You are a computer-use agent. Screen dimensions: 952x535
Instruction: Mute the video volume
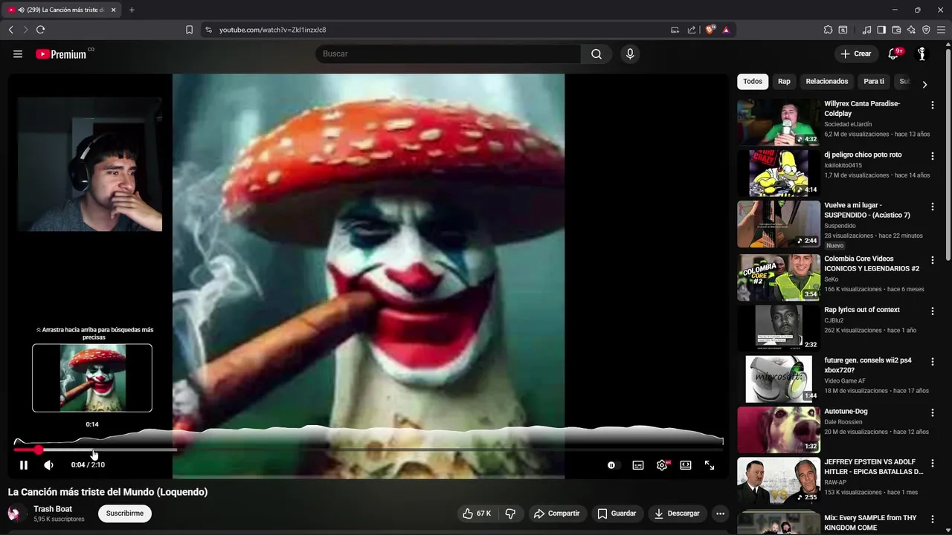48,465
